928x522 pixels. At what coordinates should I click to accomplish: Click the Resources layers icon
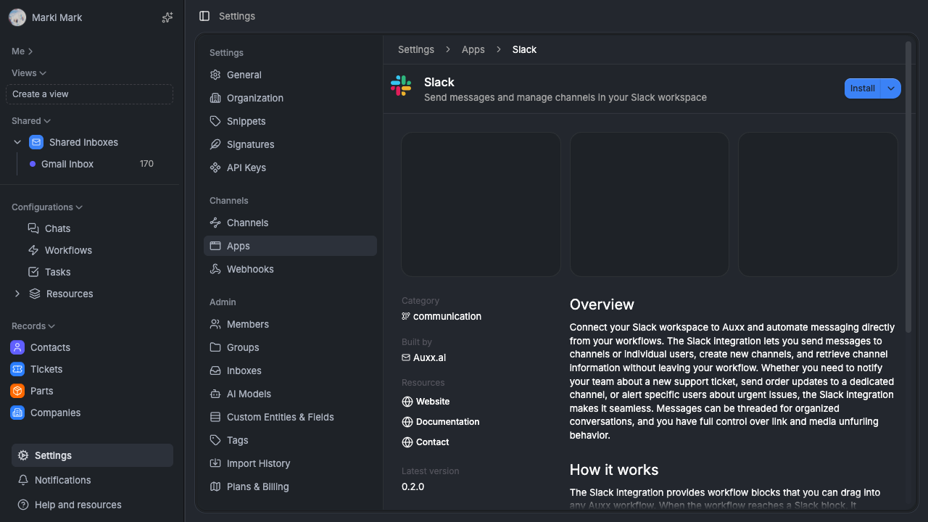click(35, 294)
